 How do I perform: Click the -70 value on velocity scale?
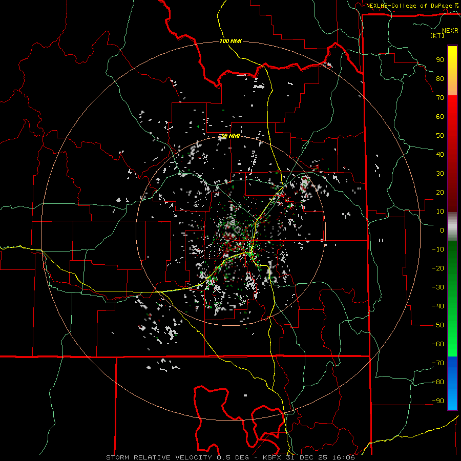point(438,363)
